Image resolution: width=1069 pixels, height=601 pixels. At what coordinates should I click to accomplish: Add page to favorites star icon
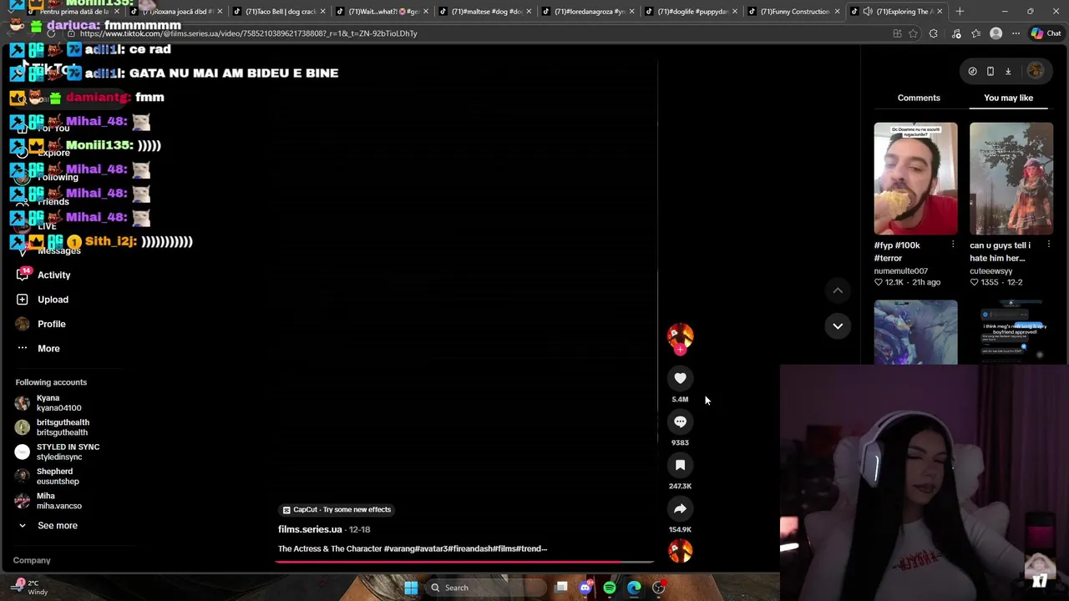click(x=913, y=33)
